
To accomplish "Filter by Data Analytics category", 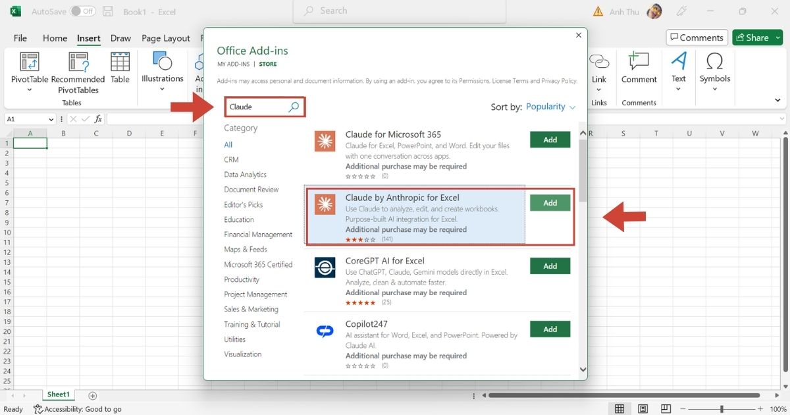I will coord(246,175).
